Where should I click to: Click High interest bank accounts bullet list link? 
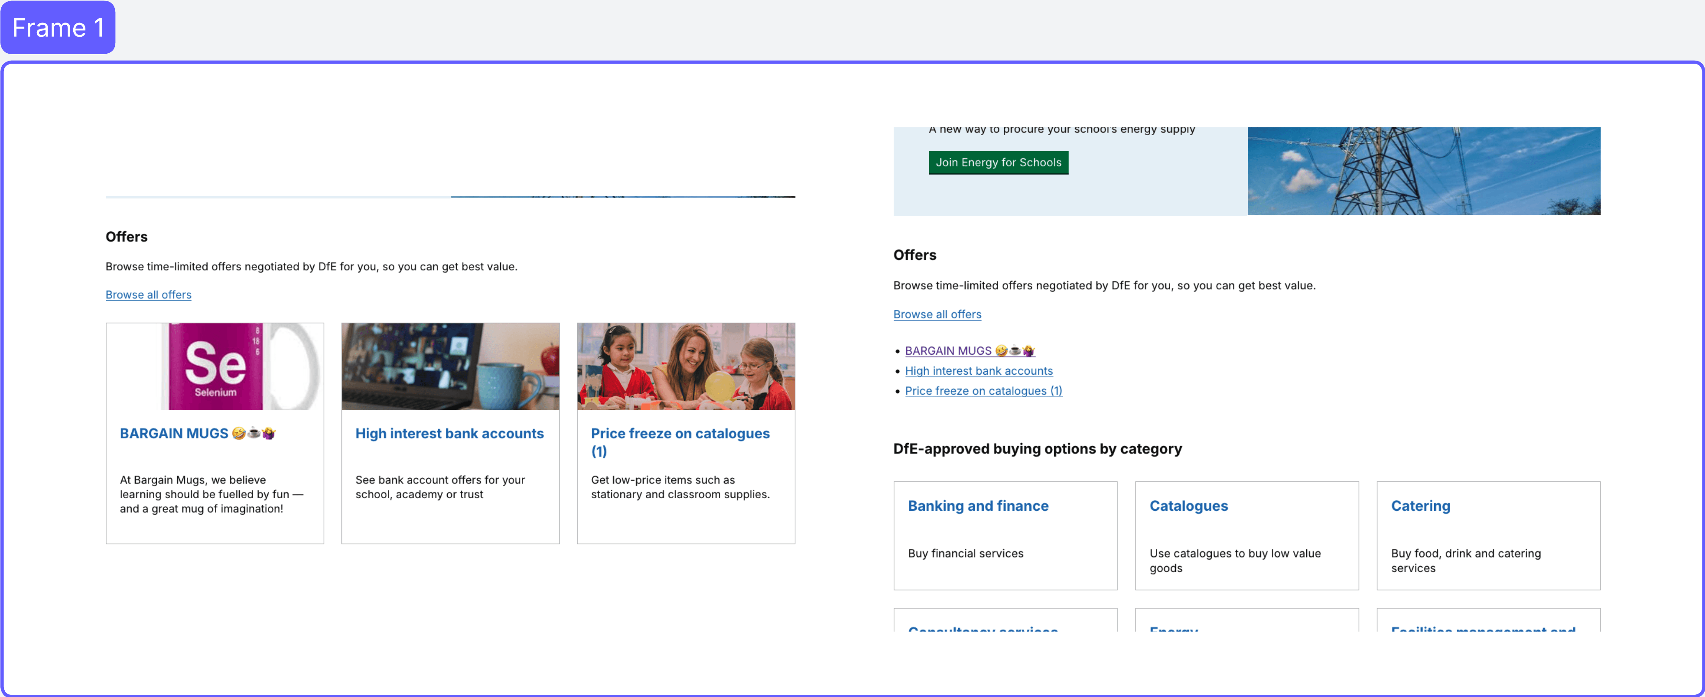pos(979,371)
